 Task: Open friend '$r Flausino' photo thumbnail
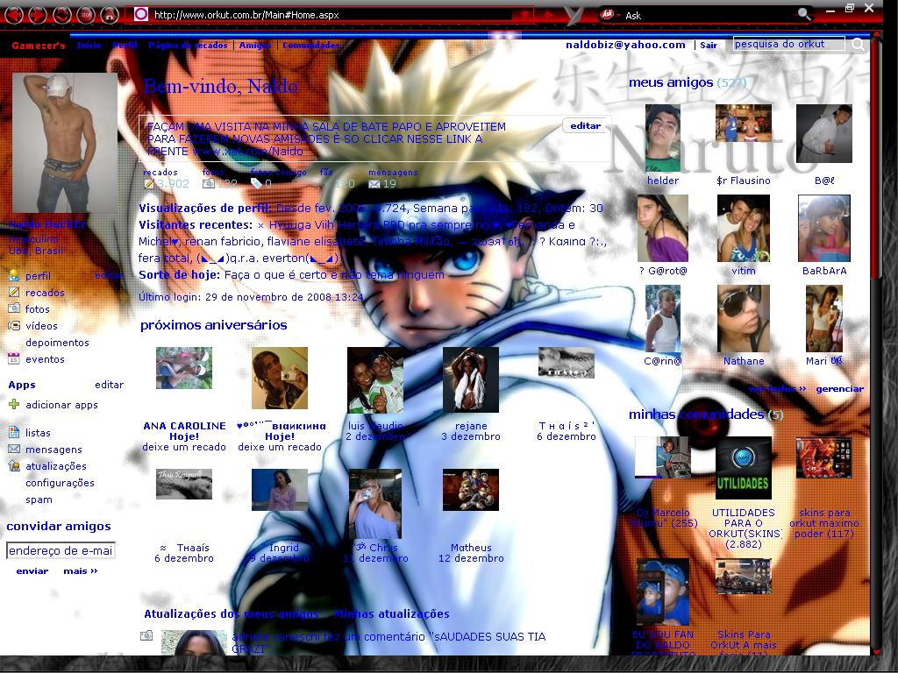(744, 123)
